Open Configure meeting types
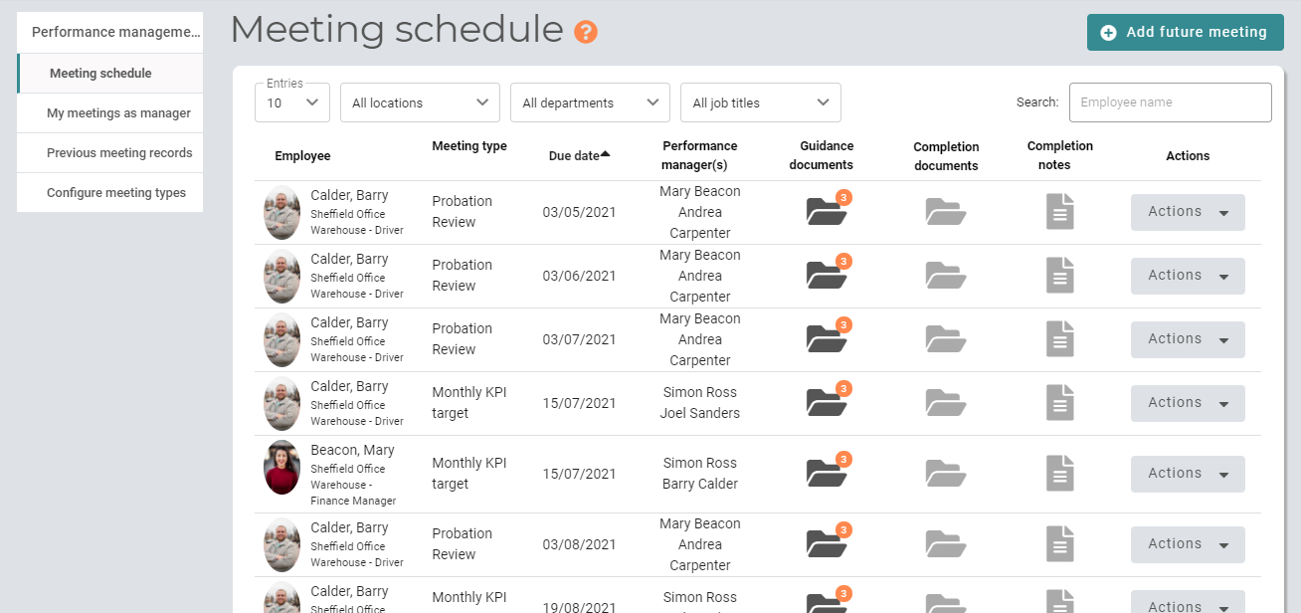This screenshot has width=1301, height=613. pyautogui.click(x=110, y=192)
